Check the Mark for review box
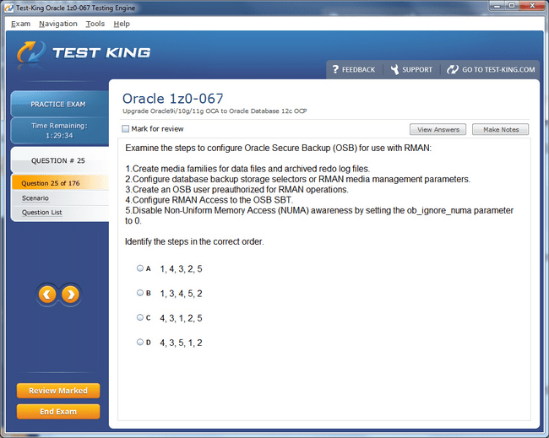549x438 pixels. pos(125,129)
